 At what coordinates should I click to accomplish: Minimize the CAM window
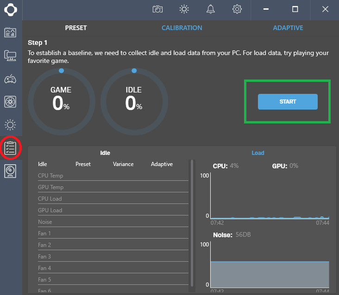click(266, 9)
